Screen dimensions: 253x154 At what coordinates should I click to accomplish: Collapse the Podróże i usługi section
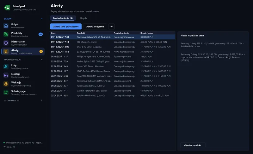42,60
